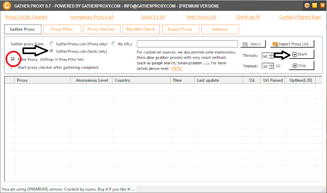Sort by the Uptime(L/D) column header
The image size is (327, 193).
coord(300,80)
